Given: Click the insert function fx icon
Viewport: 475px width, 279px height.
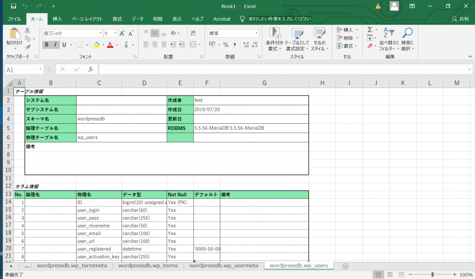Looking at the screenshot, I should tap(90, 70).
